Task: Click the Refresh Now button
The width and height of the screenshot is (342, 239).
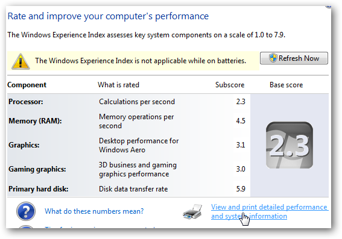Action: pos(294,58)
